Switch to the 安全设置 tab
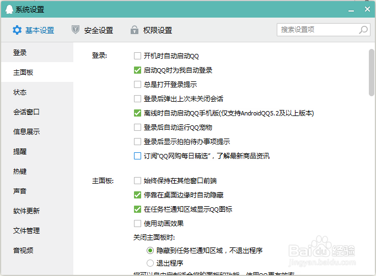This screenshot has width=376, height=276. (x=92, y=30)
